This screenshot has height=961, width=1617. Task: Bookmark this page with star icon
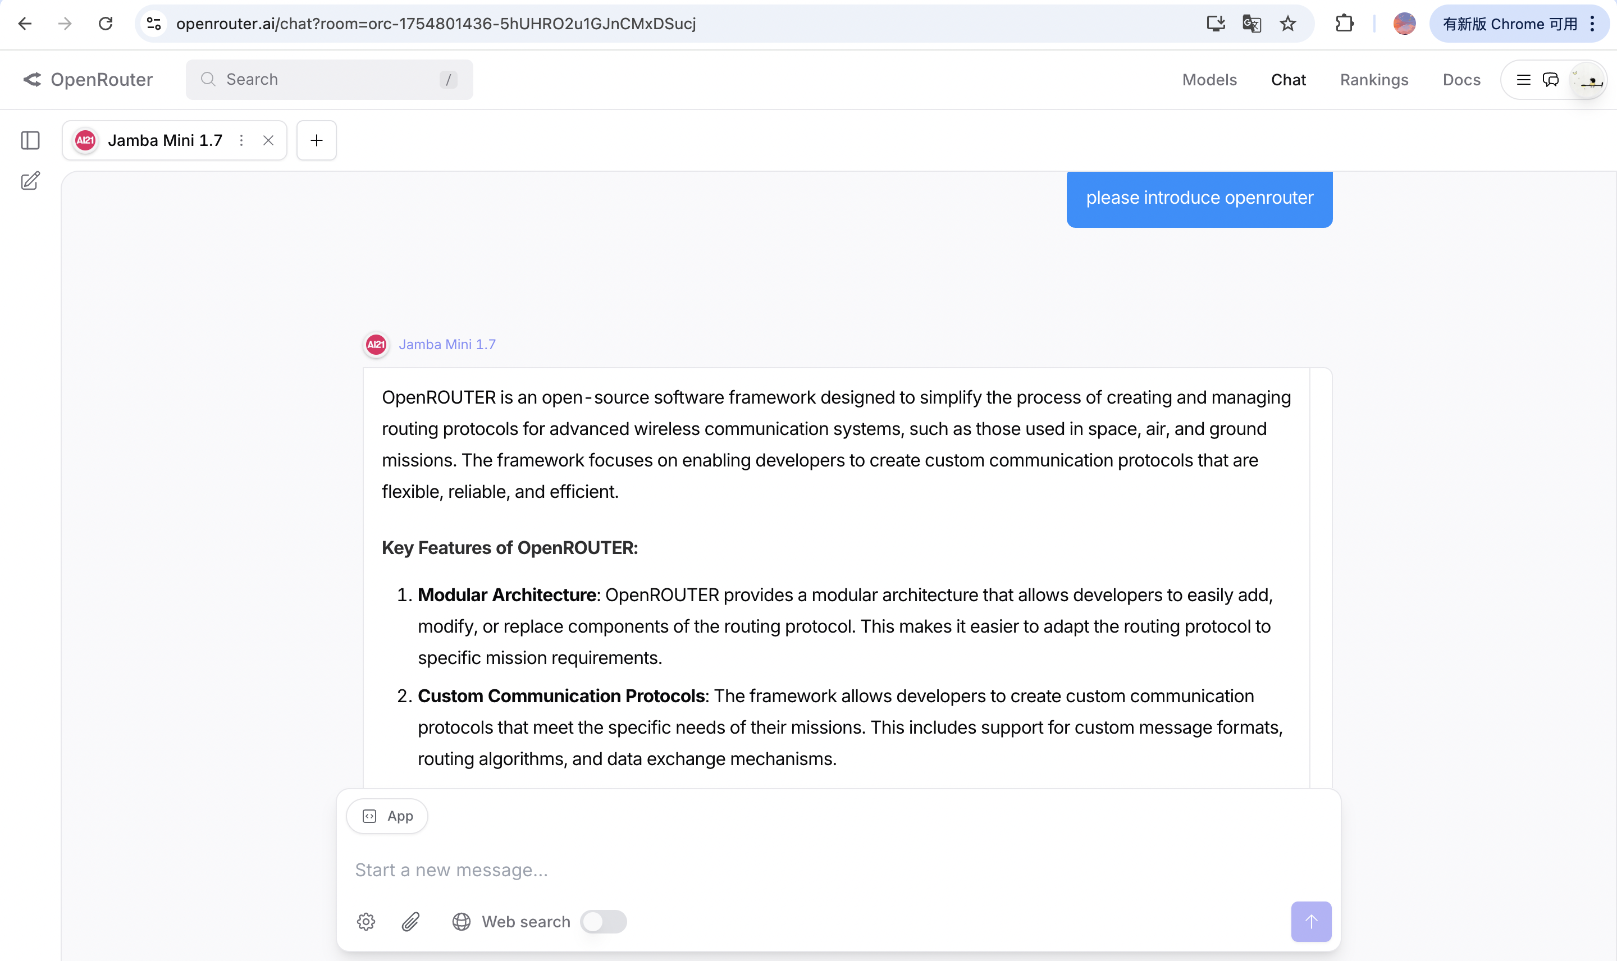[1287, 24]
